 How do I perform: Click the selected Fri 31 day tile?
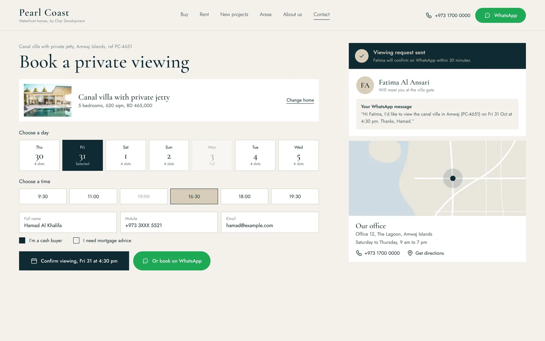(82, 155)
